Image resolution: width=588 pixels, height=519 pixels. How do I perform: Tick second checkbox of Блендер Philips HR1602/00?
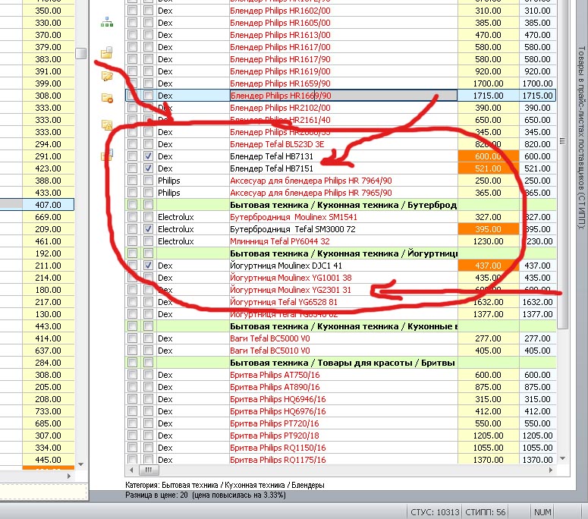tap(148, 11)
